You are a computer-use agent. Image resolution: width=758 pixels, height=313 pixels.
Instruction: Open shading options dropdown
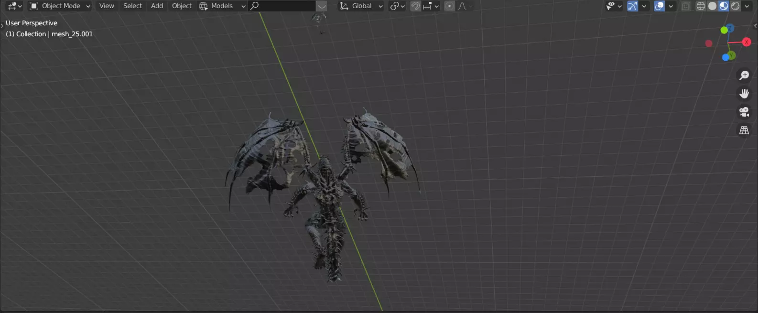tap(747, 6)
